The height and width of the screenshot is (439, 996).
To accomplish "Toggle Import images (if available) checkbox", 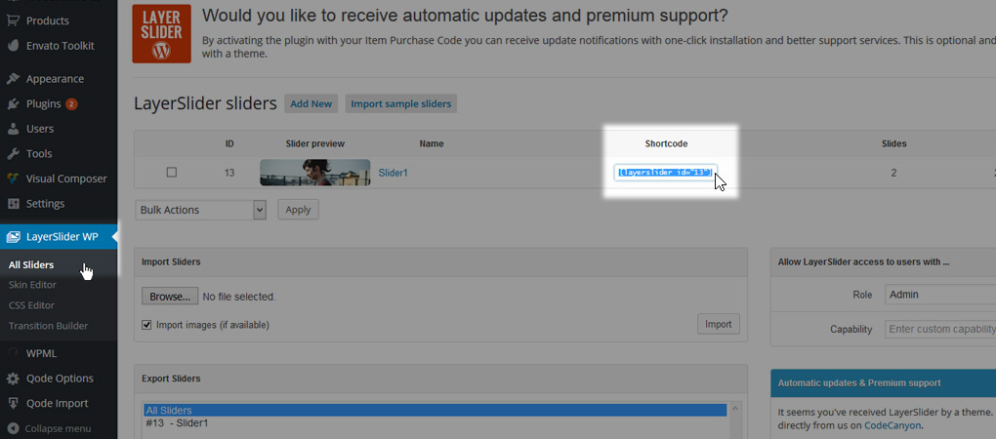I will [146, 325].
